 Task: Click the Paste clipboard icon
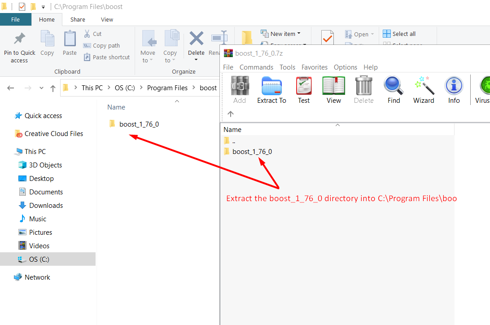pyautogui.click(x=70, y=39)
